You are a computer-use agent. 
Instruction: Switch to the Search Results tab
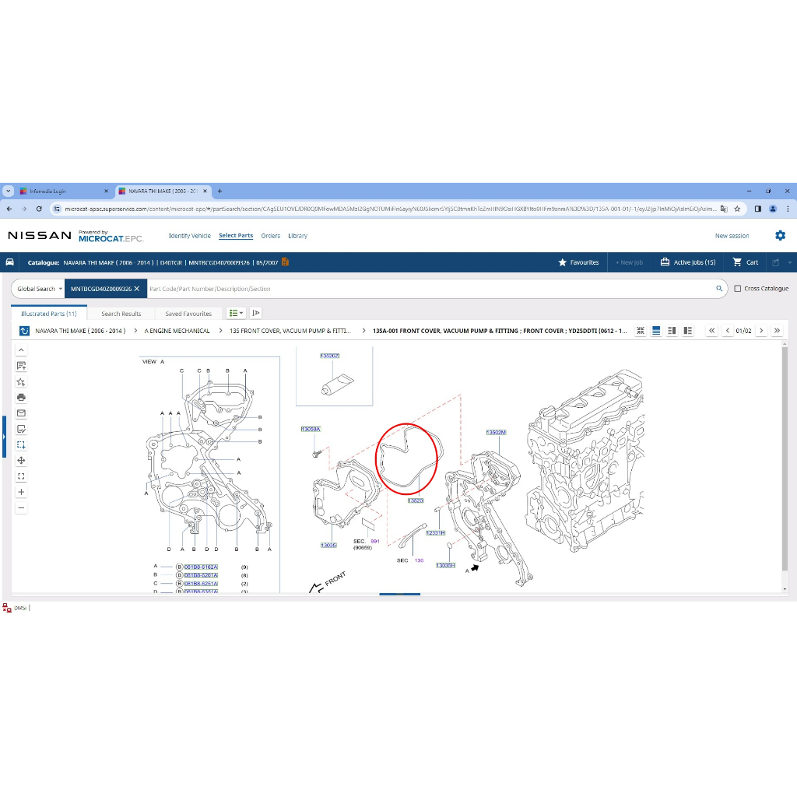click(121, 314)
